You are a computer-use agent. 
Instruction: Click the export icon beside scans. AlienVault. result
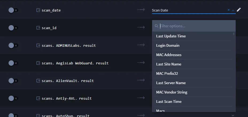38,81
